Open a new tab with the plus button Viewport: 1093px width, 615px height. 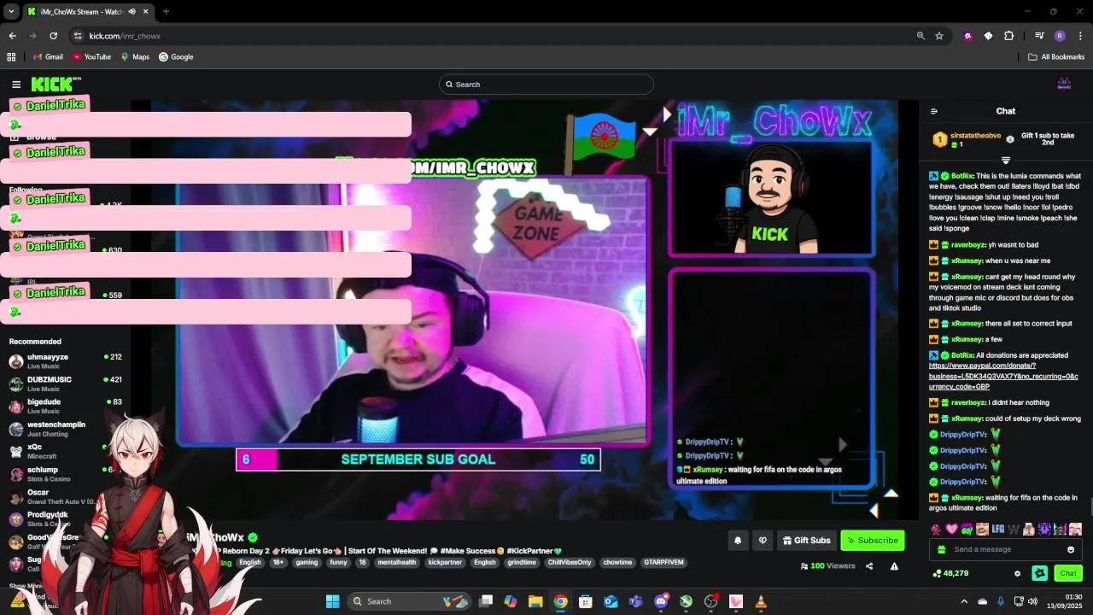coord(166,12)
